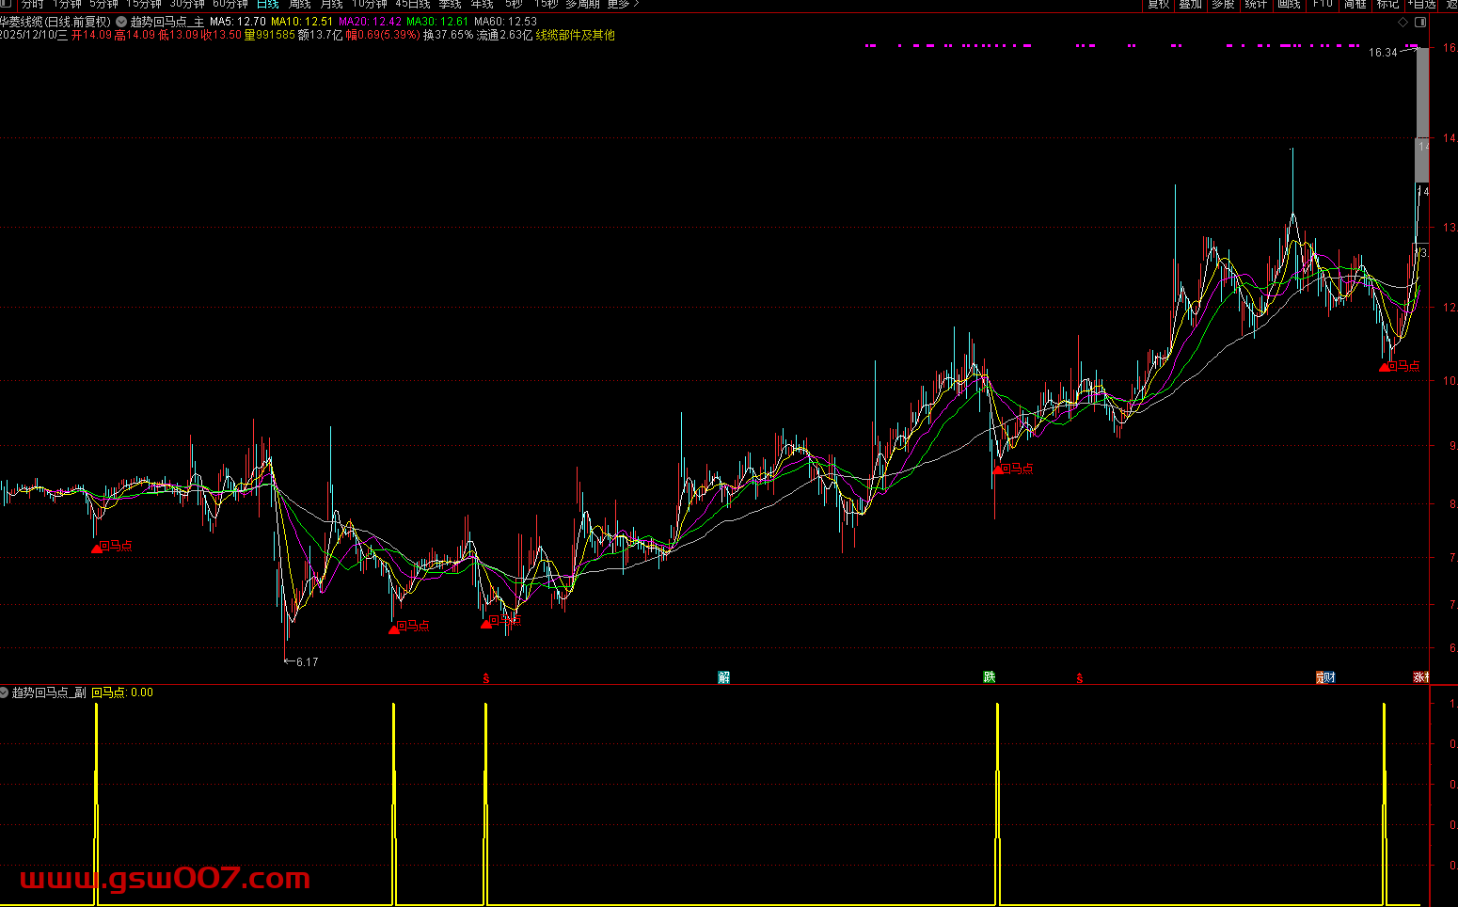The height and width of the screenshot is (907, 1458).
Task: Click the green 跌 event marker icon
Action: coord(989,677)
